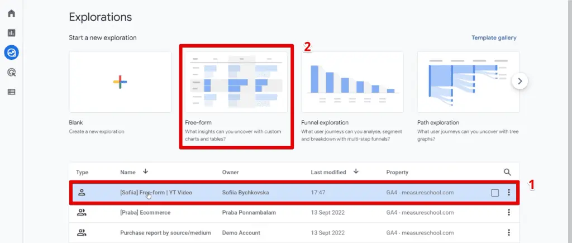Open Advertising icon in left sidebar
Viewport: 572px width, 243px height.
[11, 72]
